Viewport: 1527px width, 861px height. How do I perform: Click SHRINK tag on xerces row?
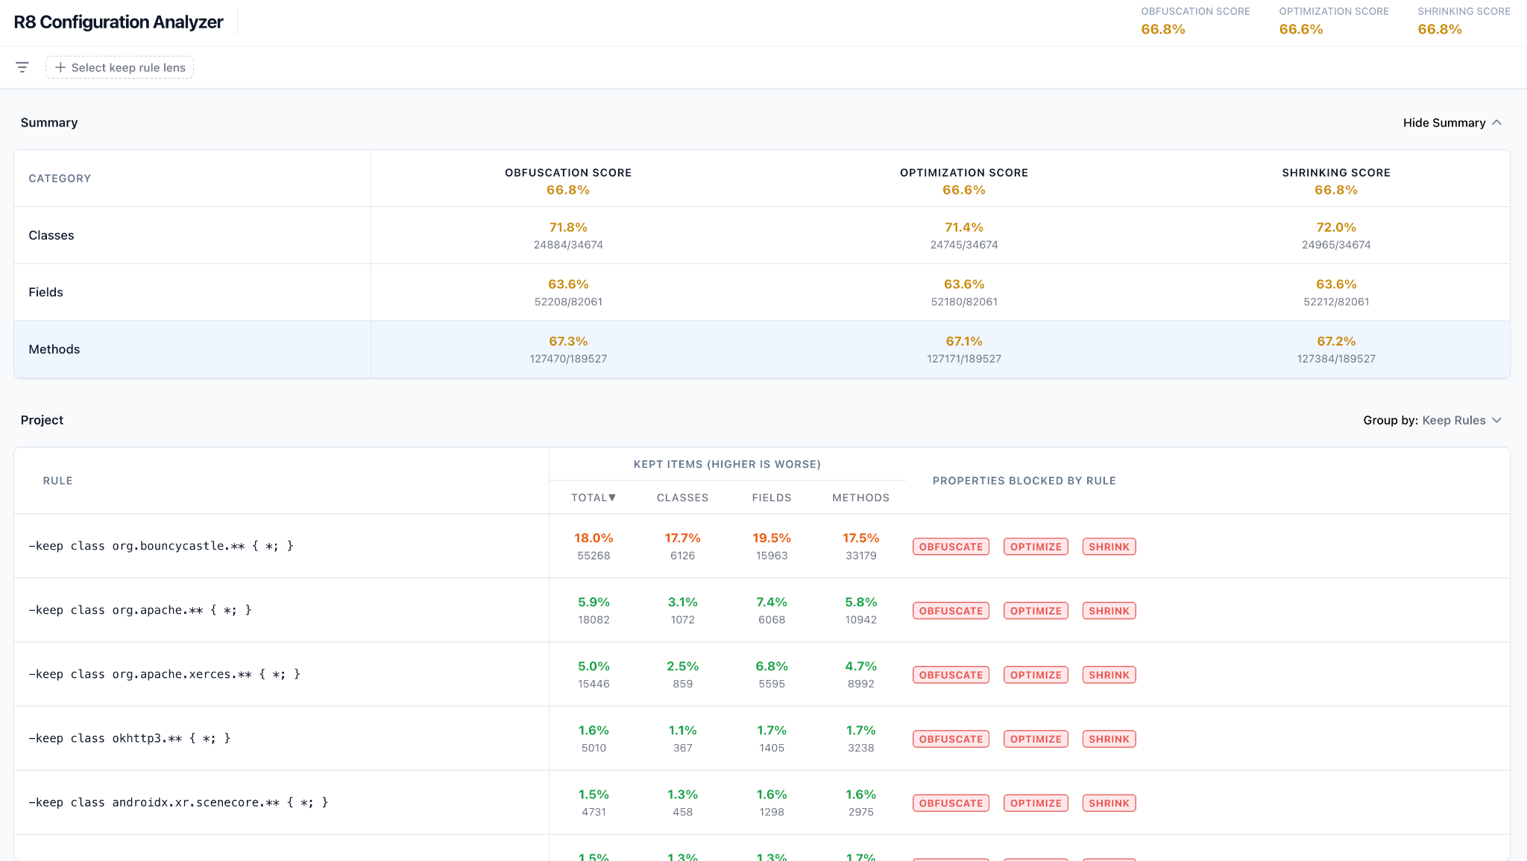click(1109, 675)
